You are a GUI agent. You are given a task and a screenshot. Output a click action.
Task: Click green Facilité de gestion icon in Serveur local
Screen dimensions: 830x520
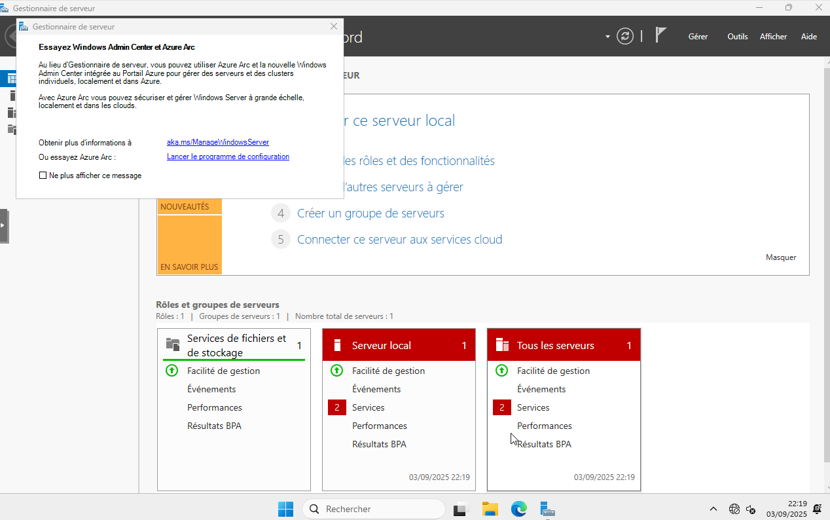tap(336, 371)
